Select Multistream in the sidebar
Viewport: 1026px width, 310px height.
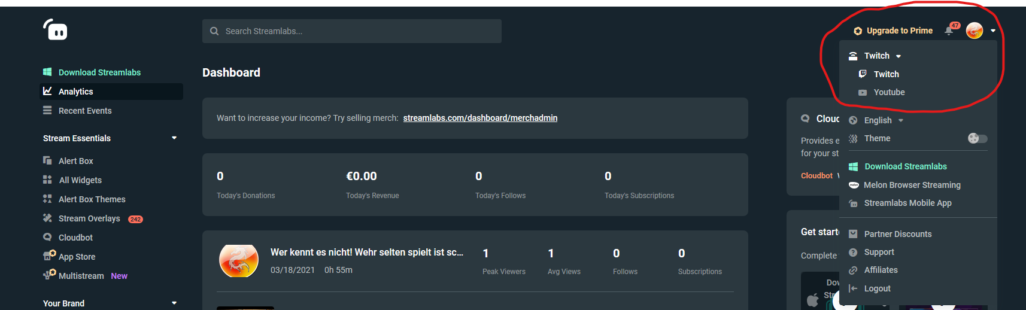[81, 276]
